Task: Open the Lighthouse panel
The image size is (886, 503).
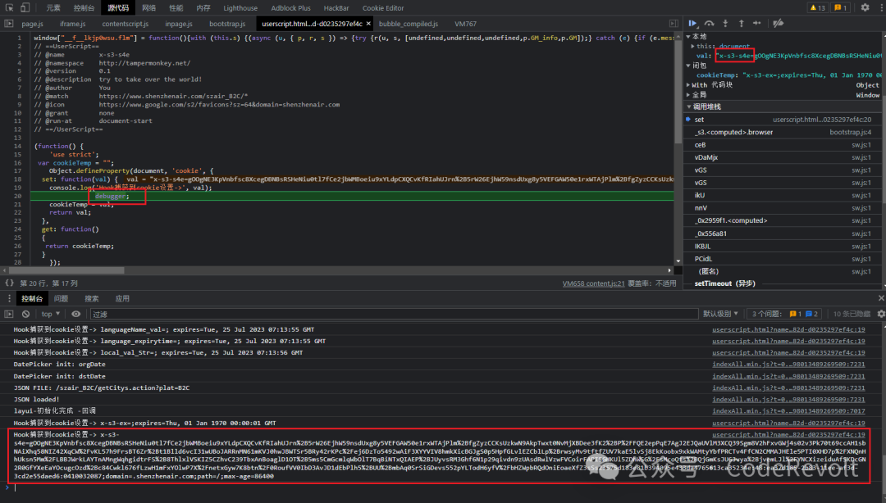Action: [x=240, y=8]
